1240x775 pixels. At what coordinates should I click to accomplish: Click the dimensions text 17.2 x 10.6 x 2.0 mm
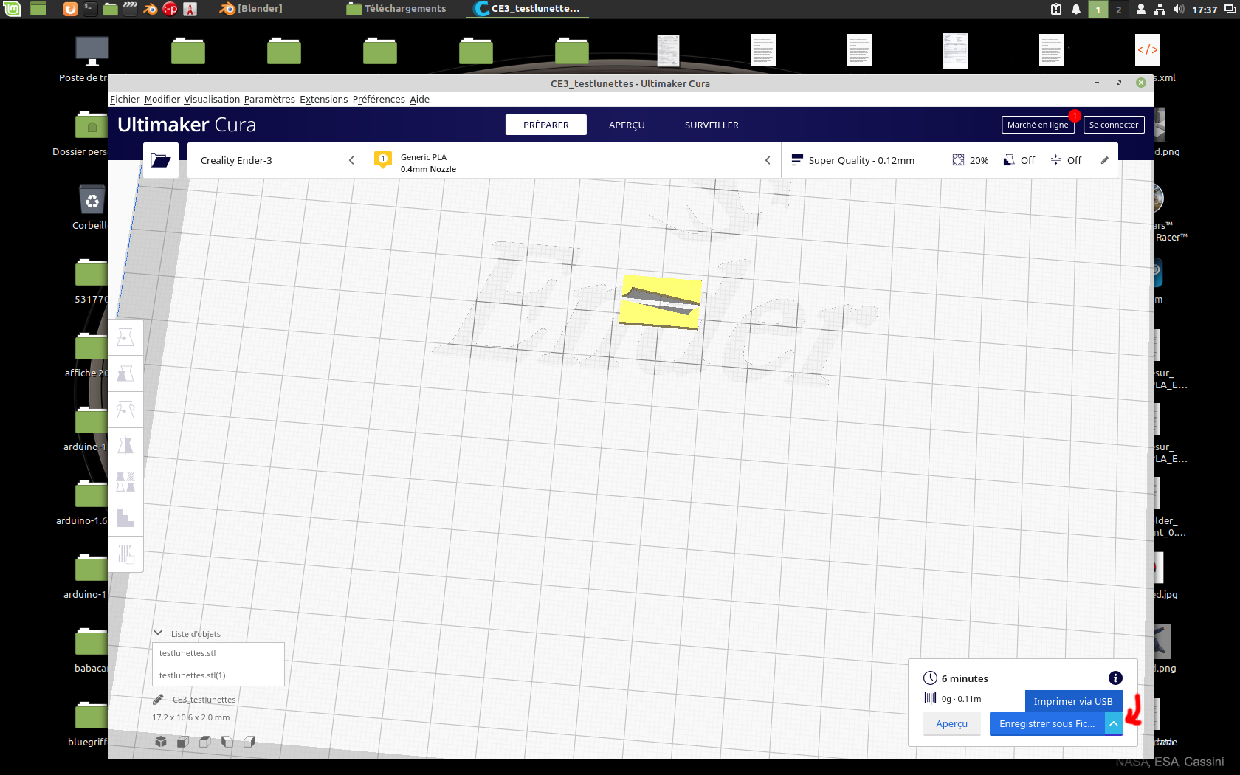[x=191, y=717]
